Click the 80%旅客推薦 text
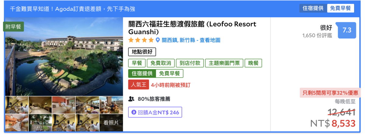The image size is (365, 137). [154, 99]
